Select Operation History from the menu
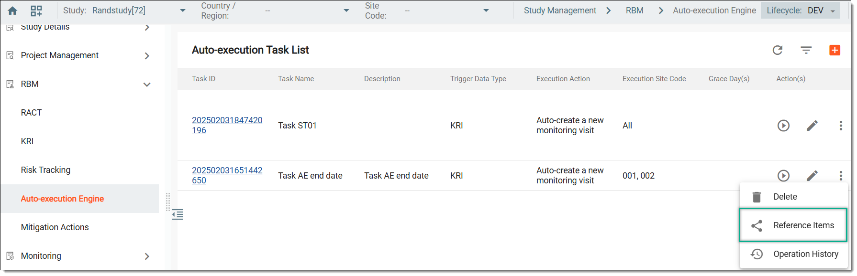 793,254
